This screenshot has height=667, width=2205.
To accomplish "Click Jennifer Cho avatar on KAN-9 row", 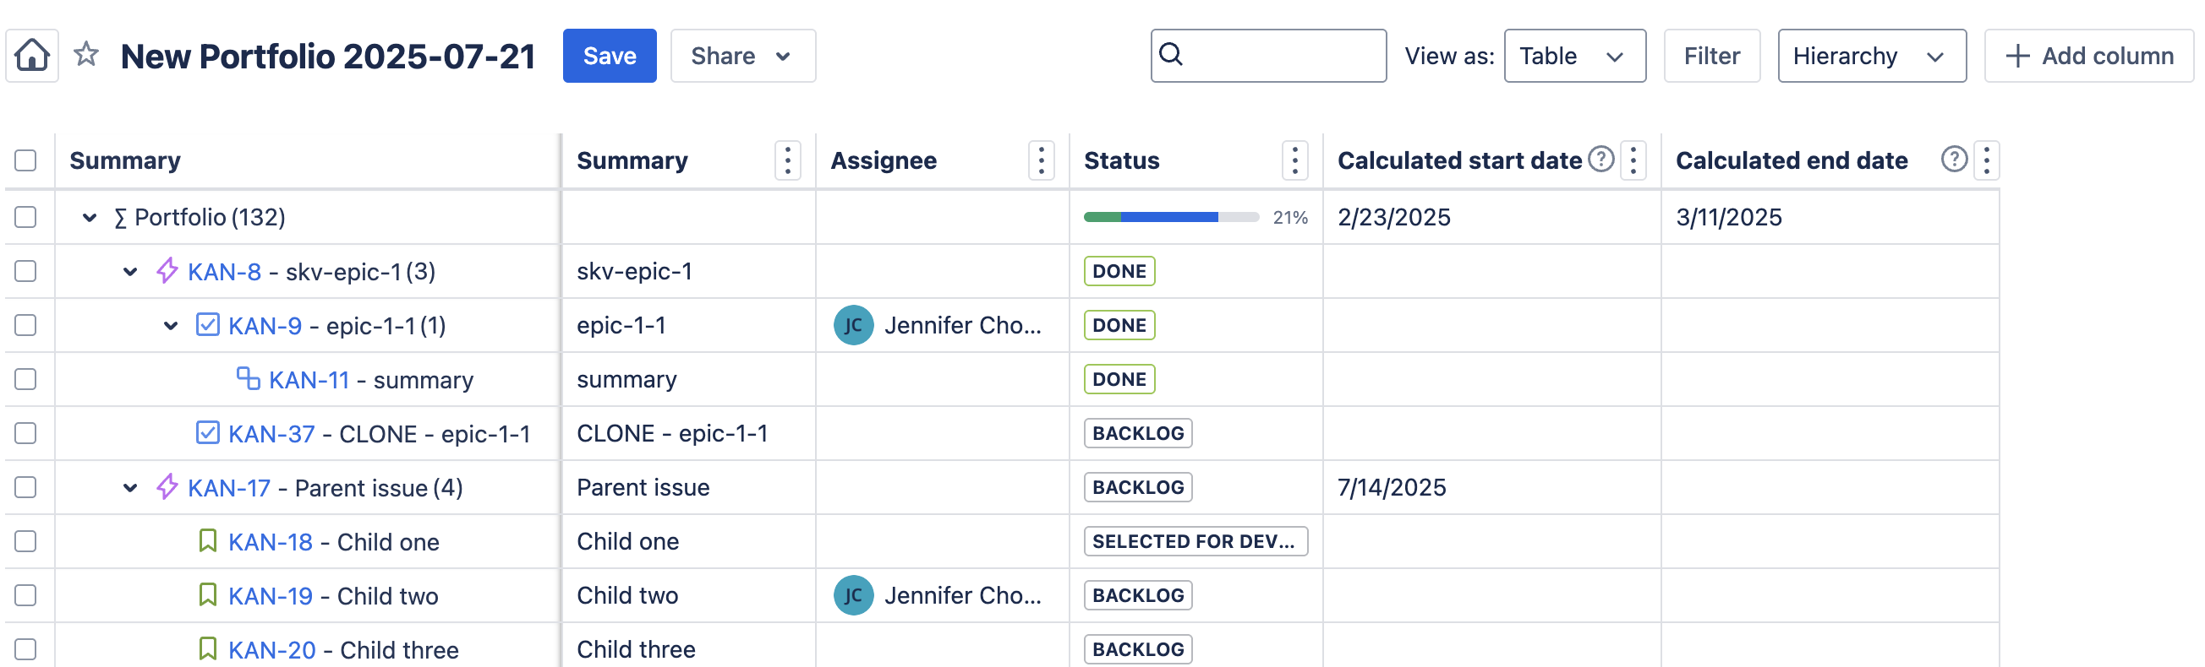I will pyautogui.click(x=852, y=326).
